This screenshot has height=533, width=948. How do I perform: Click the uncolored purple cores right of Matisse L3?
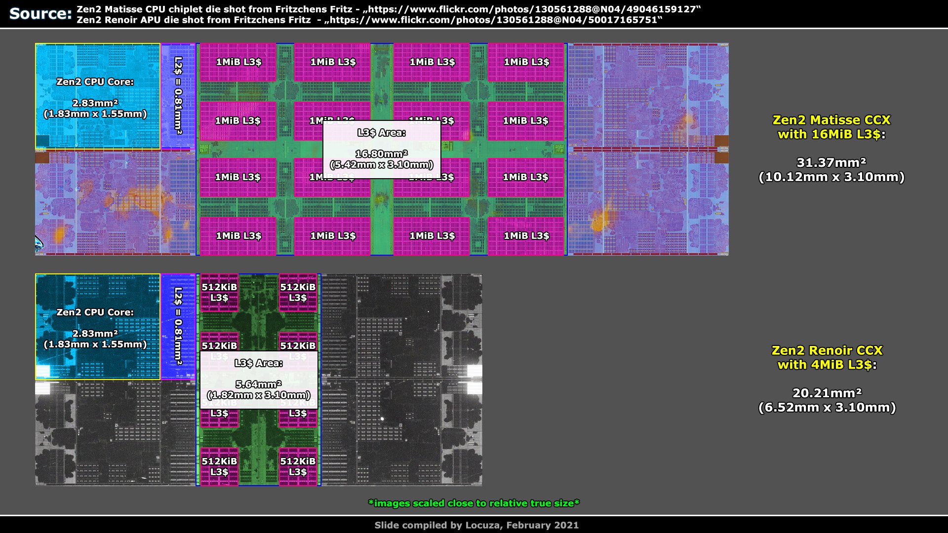[648, 150]
